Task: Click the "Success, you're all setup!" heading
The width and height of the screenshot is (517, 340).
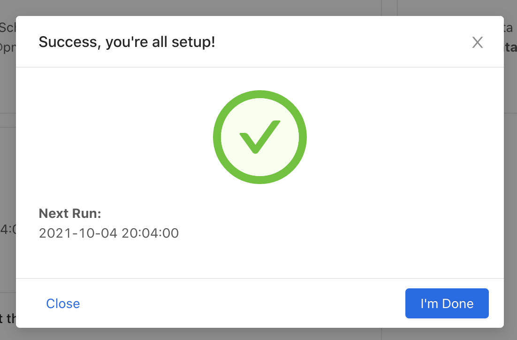Action: coord(127,42)
